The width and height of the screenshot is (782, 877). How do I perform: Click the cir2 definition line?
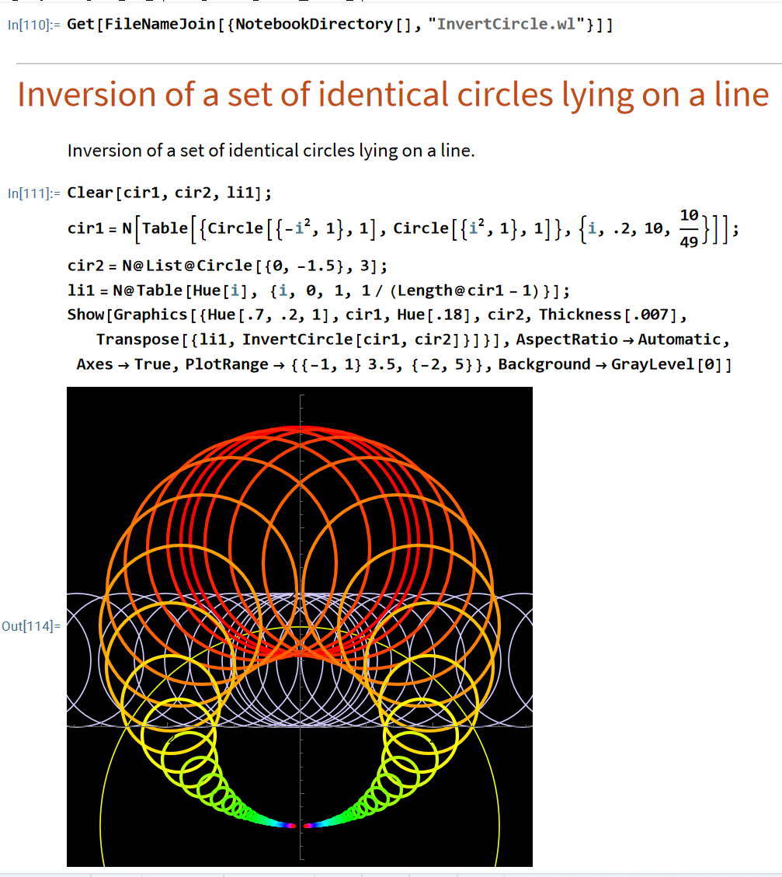(x=227, y=266)
